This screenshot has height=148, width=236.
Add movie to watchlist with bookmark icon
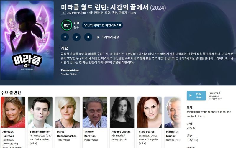click(x=88, y=37)
